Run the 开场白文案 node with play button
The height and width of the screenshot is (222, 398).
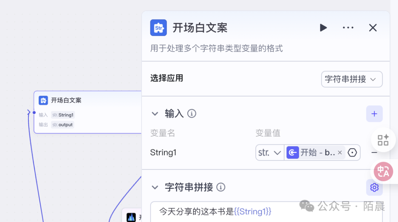pyautogui.click(x=323, y=28)
